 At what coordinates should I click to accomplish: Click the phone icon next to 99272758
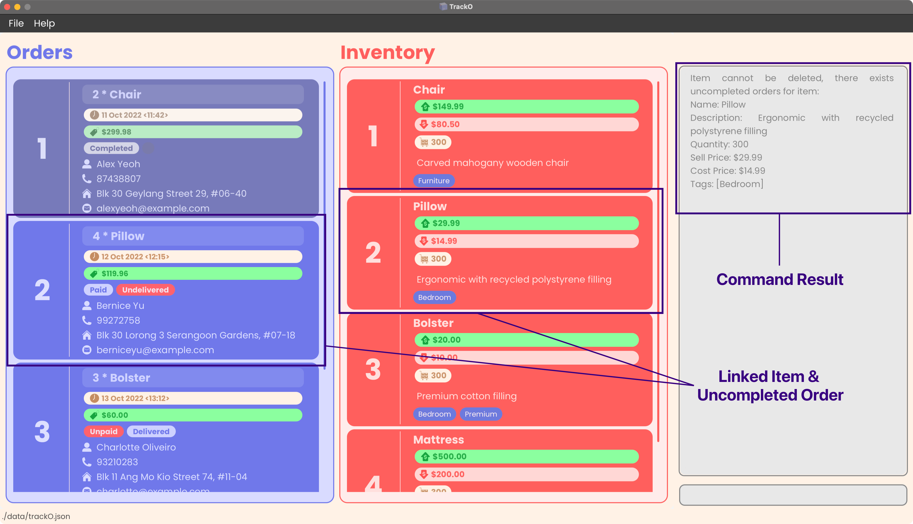(87, 320)
